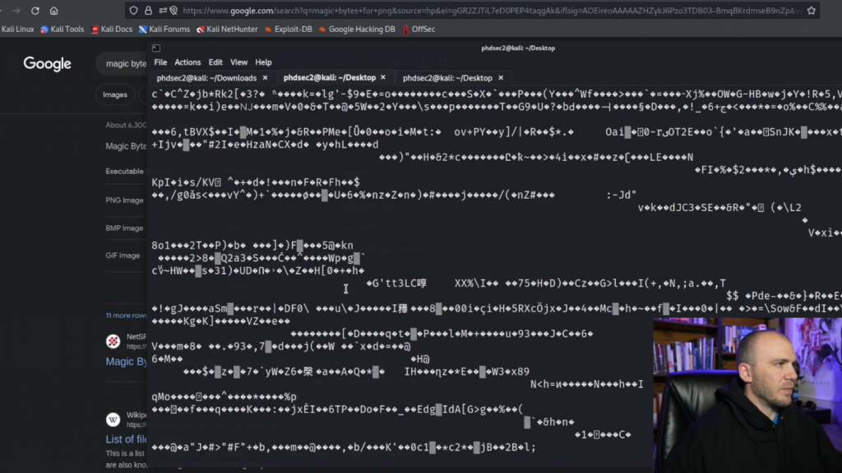Click the terminal window icon in title bar
842x473 pixels.
156,48
